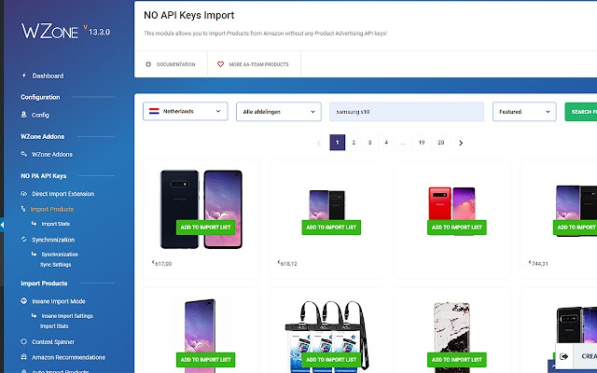Click the Direct Import Extension cloud icon
The image size is (597, 373).
coord(23,193)
